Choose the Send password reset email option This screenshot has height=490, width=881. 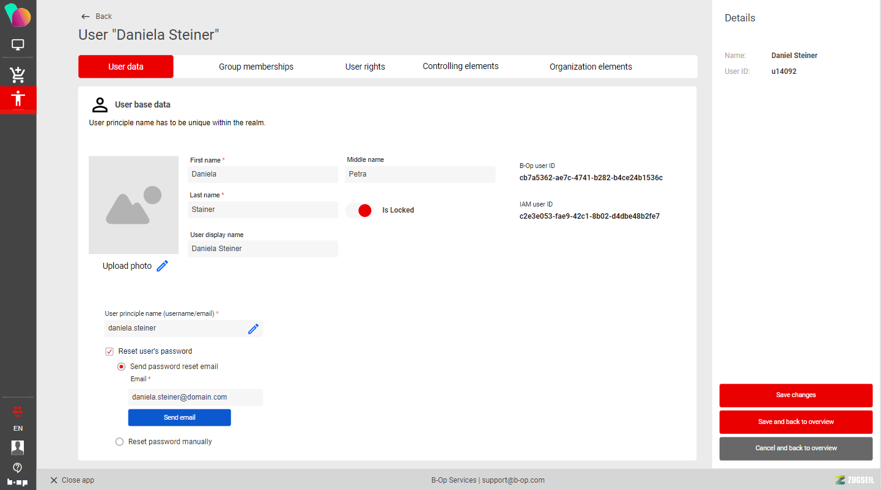pyautogui.click(x=122, y=367)
